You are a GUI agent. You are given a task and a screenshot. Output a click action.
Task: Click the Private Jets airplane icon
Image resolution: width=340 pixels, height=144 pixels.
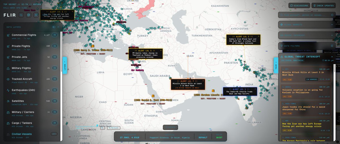point(8,57)
